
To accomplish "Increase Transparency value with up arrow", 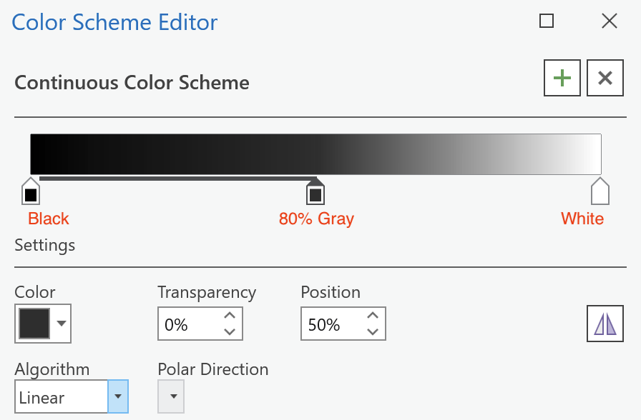I will (230, 316).
